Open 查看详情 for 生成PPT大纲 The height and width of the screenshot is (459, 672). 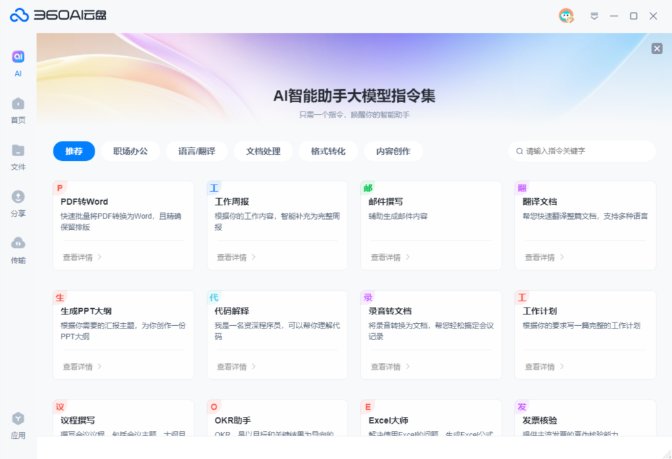(x=82, y=366)
